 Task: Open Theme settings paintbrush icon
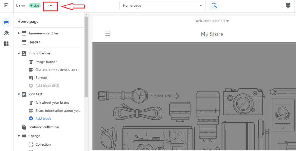pyautogui.click(x=6, y=33)
